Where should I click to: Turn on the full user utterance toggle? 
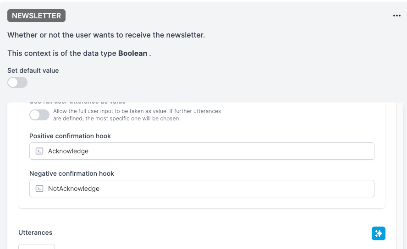[39, 115]
